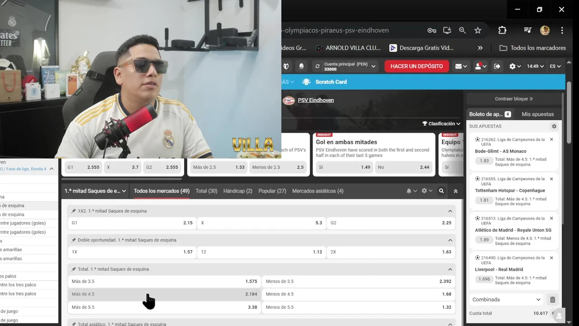The height and width of the screenshot is (326, 579).
Task: Open the markets settings gear dropdown
Action: coord(427,191)
